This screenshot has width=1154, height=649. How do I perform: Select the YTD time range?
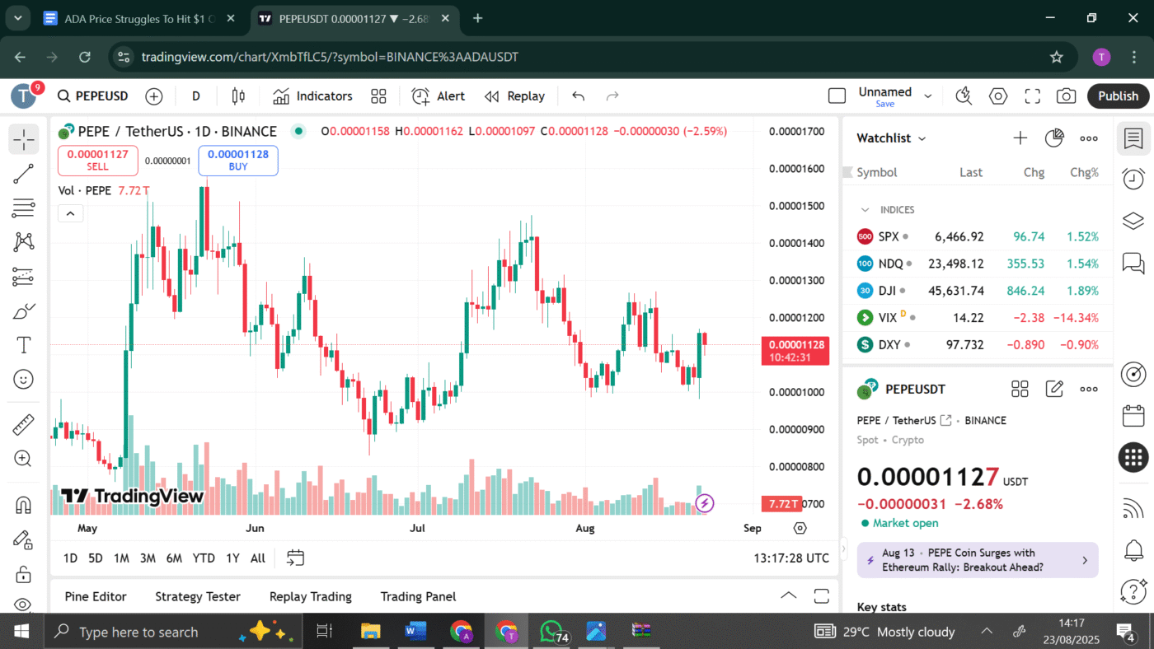pos(204,558)
